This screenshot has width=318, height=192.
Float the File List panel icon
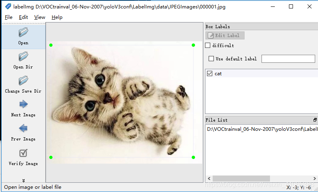pos(315,120)
